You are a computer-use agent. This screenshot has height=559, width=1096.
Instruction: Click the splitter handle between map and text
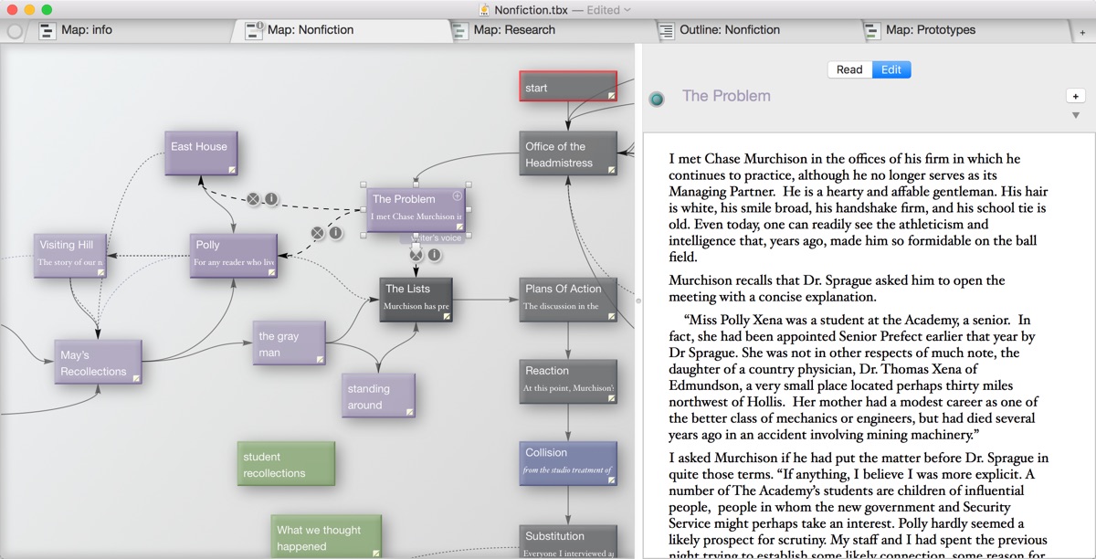[x=638, y=300]
